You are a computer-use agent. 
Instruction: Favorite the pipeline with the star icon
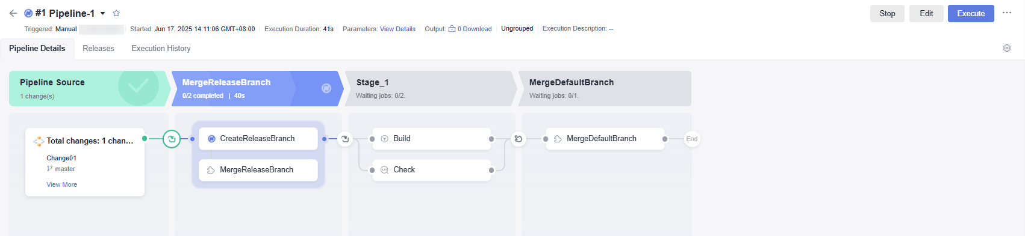(x=116, y=13)
